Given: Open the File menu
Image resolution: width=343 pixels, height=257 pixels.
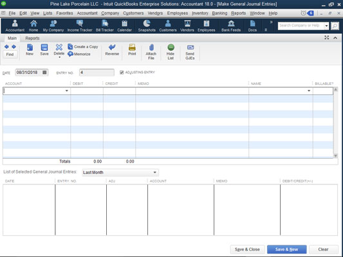Looking at the screenshot, I should click(12, 13).
